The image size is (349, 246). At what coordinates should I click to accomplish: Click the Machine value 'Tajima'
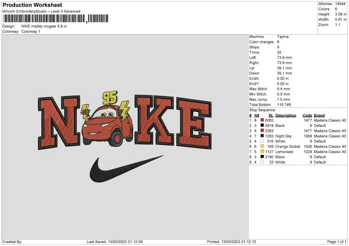pyautogui.click(x=283, y=37)
